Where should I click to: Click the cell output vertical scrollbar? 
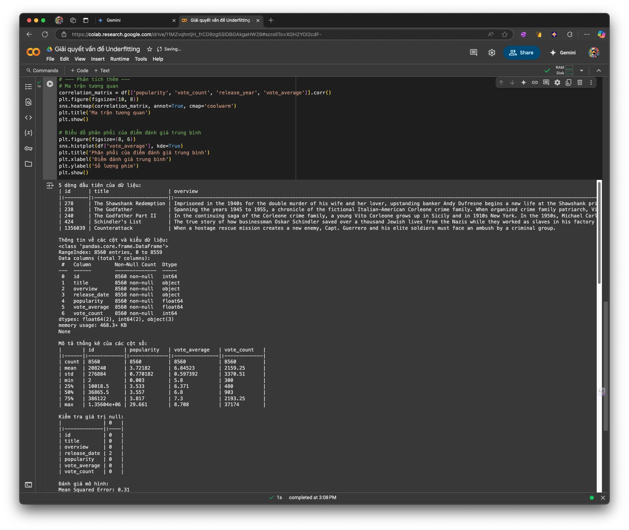coord(599,232)
